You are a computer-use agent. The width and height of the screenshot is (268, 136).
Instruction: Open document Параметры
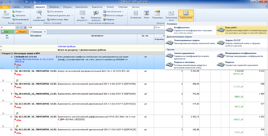click(x=157, y=15)
